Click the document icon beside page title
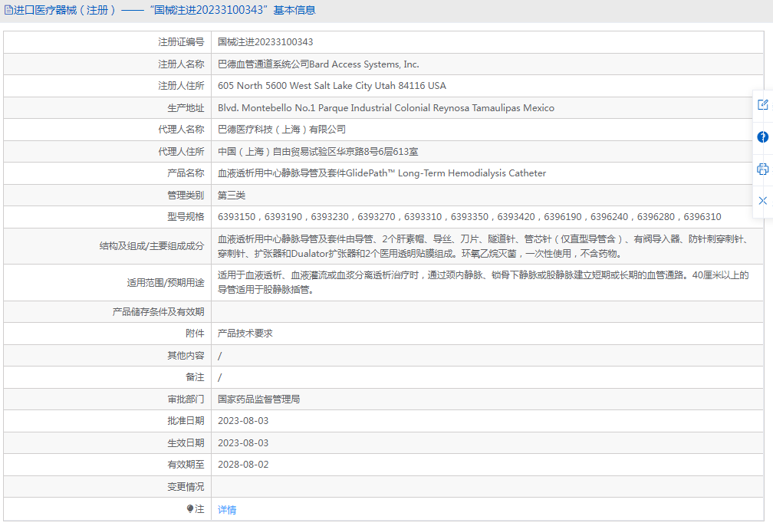This screenshot has width=773, height=526. [x=8, y=10]
